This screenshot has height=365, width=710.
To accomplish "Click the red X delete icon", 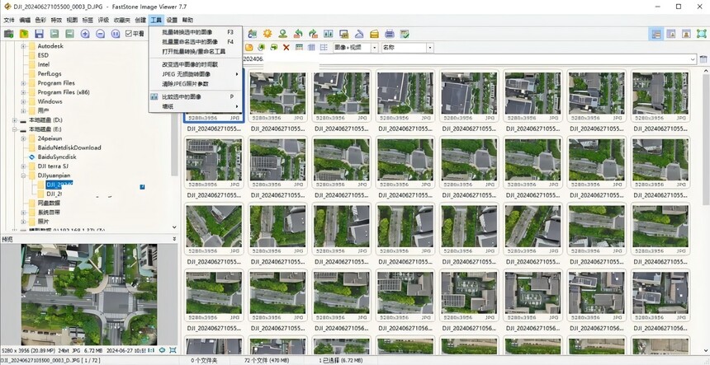I will coord(286,48).
